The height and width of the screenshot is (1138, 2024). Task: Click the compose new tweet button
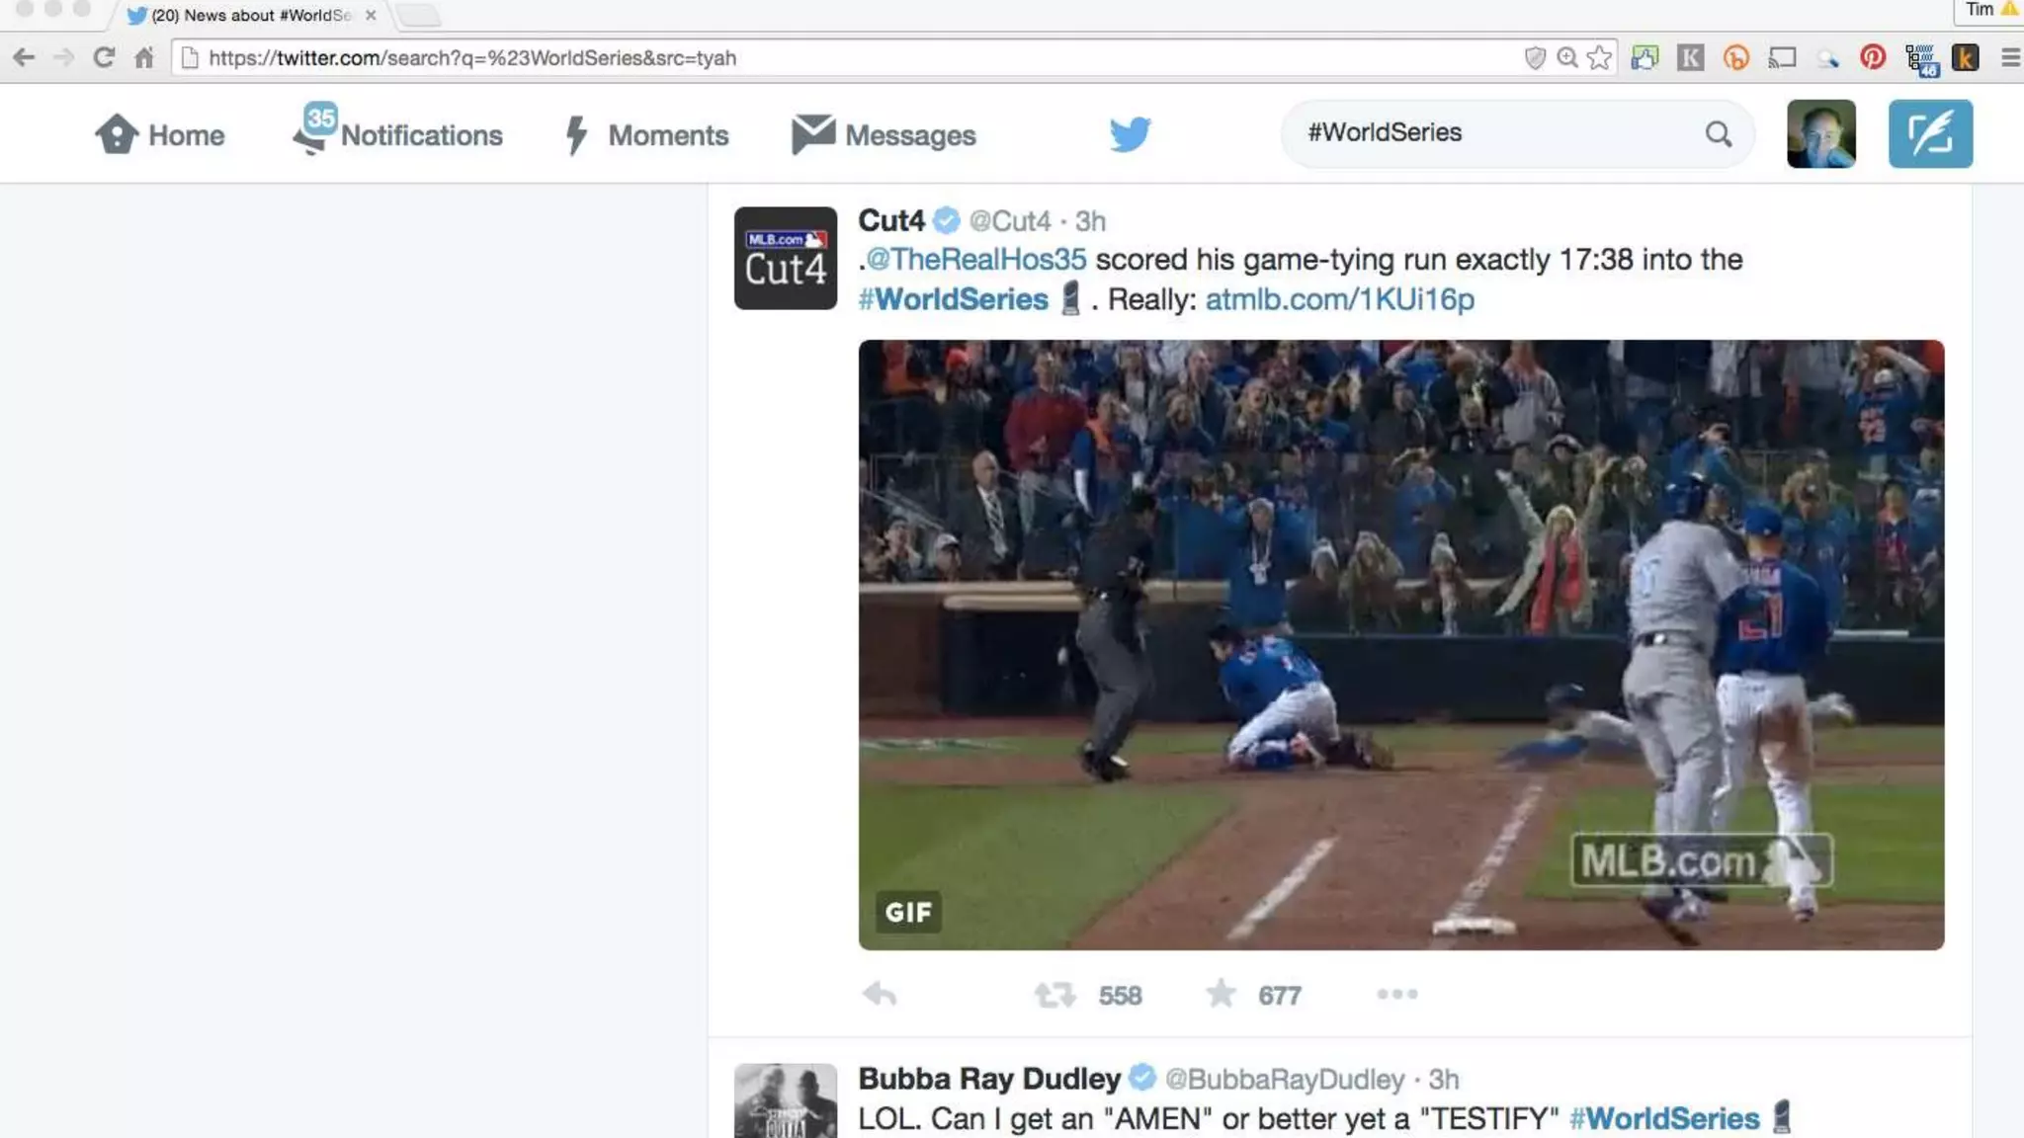[x=1929, y=133]
